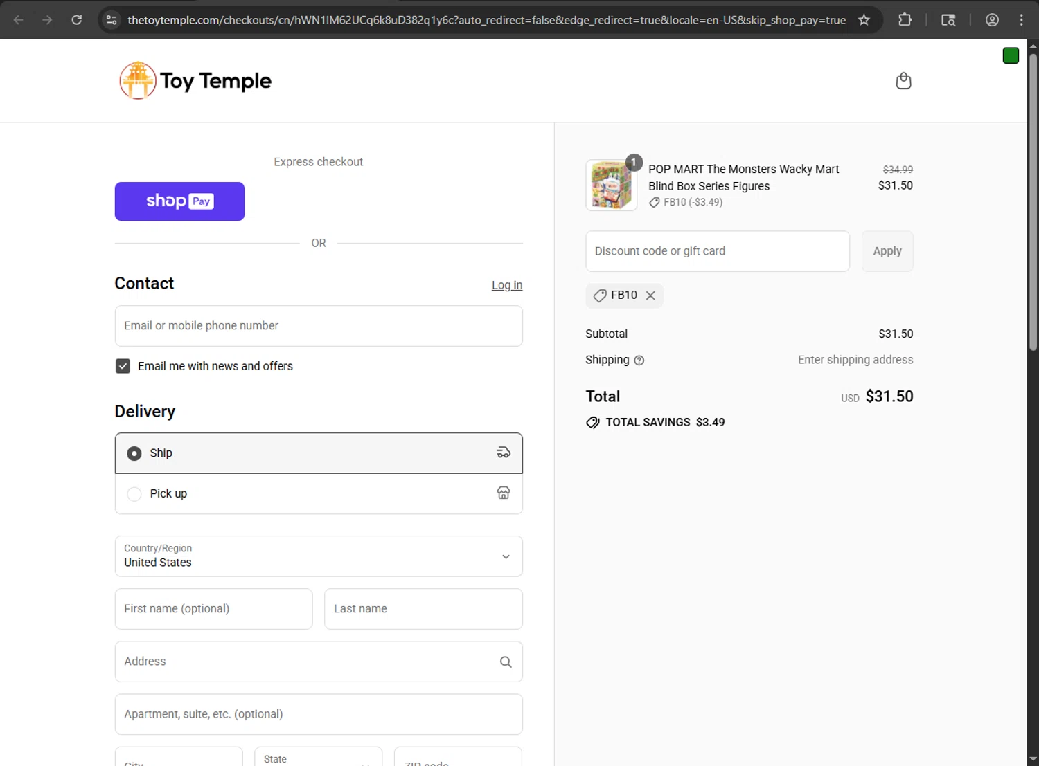Viewport: 1039px width, 766px height.
Task: Remove the FB10 discount code
Action: coord(650,295)
